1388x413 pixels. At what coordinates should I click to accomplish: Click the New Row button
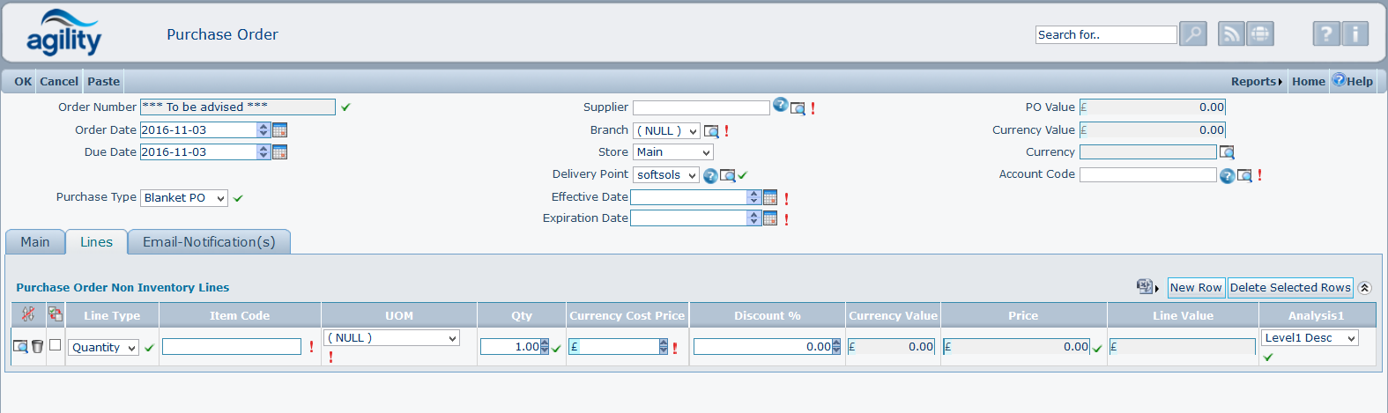click(x=1196, y=288)
